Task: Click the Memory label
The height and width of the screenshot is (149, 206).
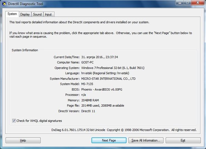Action: 74,100
